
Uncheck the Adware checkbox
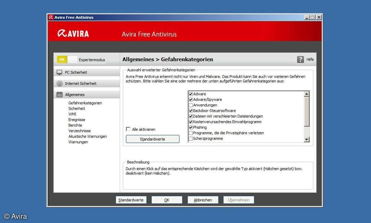coord(191,94)
